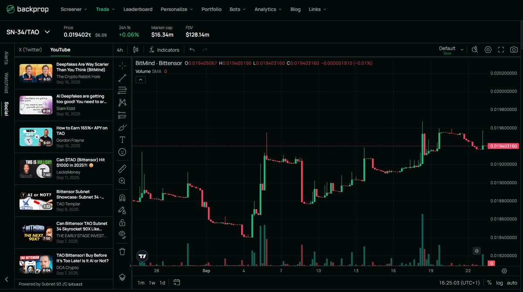Click the backprop logo
The width and height of the screenshot is (523, 292).
[x=27, y=9]
